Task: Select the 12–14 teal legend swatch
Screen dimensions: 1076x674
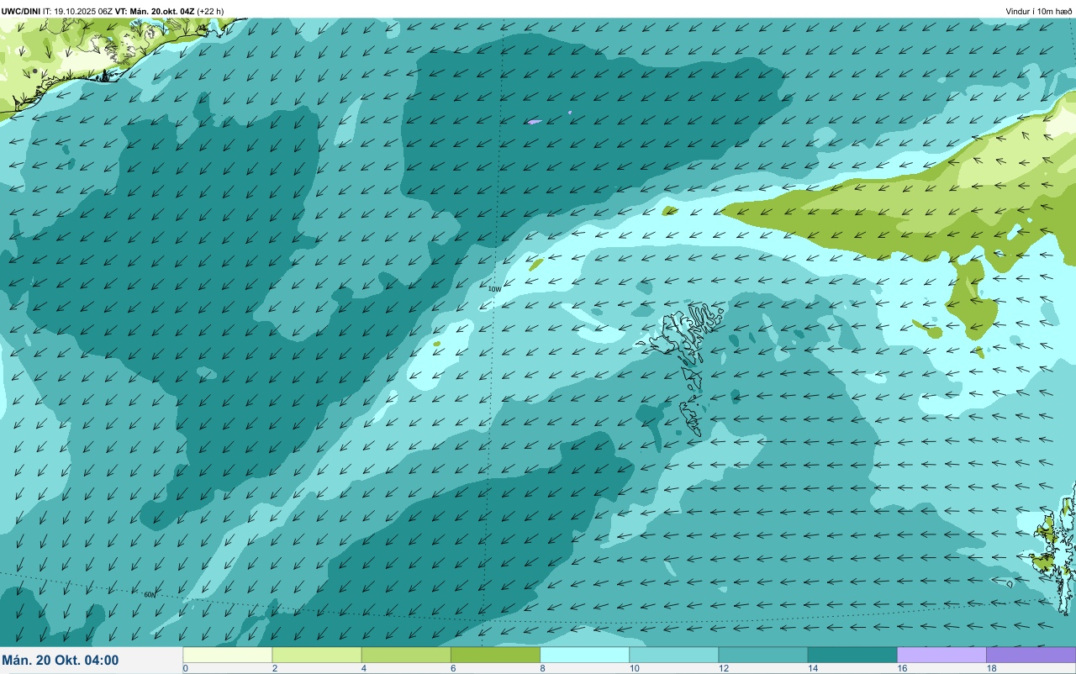Action: click(x=762, y=655)
